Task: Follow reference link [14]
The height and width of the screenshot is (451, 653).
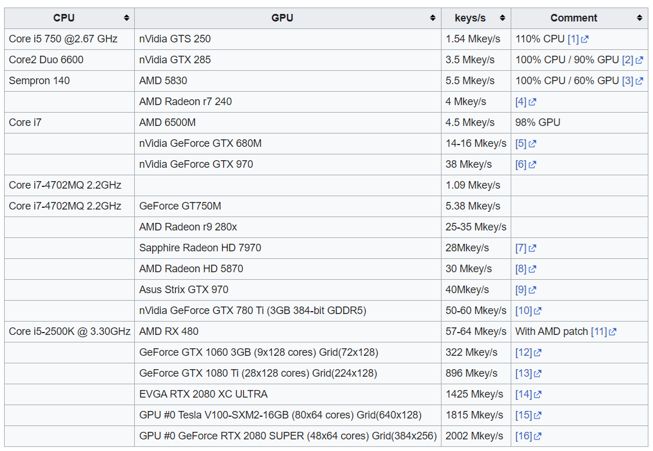Action: 529,394
